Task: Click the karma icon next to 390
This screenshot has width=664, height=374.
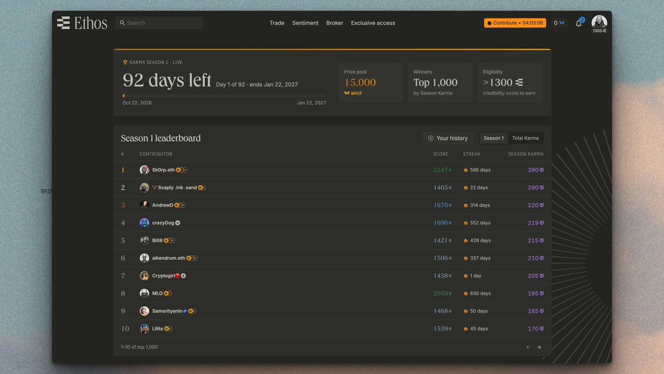Action: click(542, 170)
